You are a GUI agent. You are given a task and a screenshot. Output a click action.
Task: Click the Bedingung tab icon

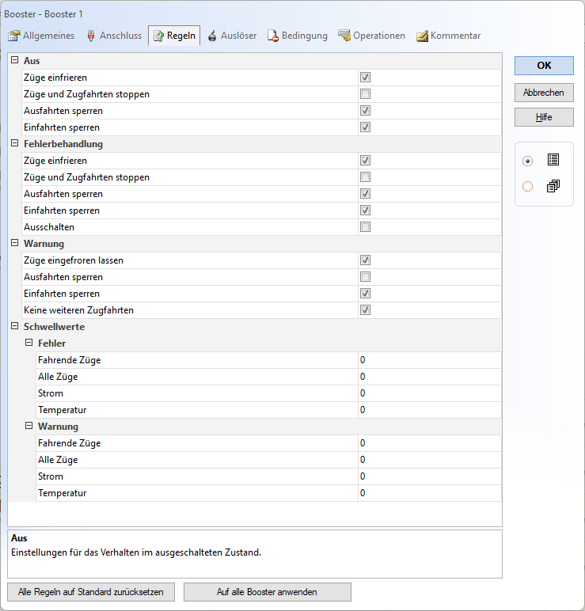[272, 36]
